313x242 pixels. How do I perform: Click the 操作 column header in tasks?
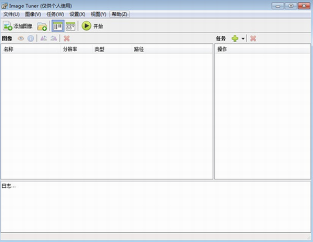click(262, 49)
